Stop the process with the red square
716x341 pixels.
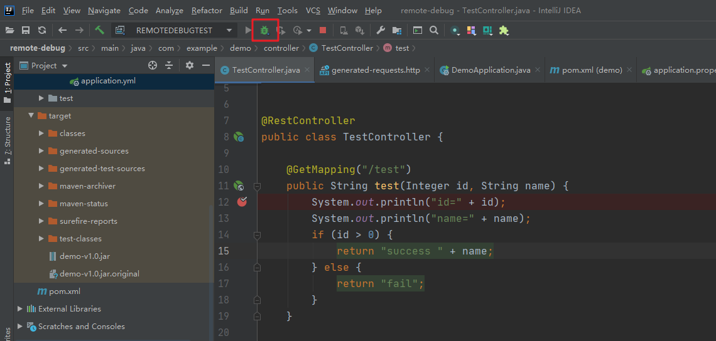[323, 31]
